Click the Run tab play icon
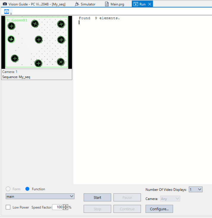The image size is (212, 218). click(136, 4)
